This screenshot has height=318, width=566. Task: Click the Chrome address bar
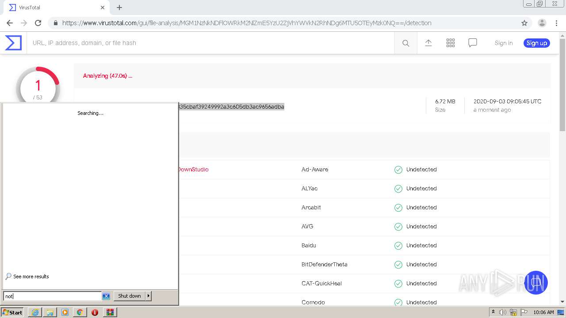(x=283, y=23)
